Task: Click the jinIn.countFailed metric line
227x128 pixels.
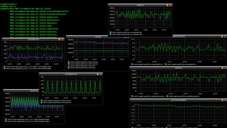Action: [x=34, y=29]
